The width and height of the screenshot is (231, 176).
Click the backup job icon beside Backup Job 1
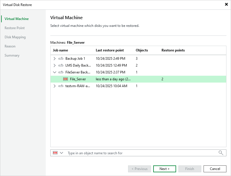60,58
